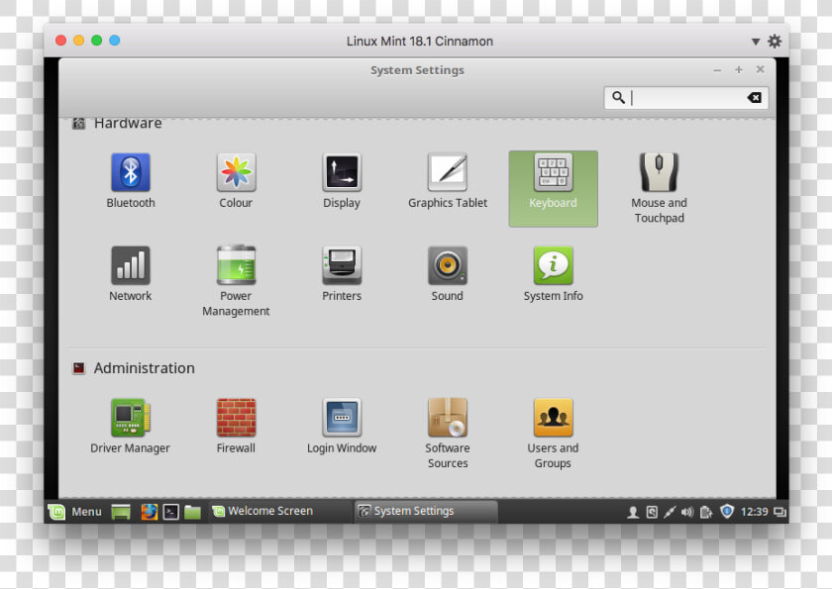832x589 pixels.
Task: Click the Hardware section heading
Action: tap(128, 123)
